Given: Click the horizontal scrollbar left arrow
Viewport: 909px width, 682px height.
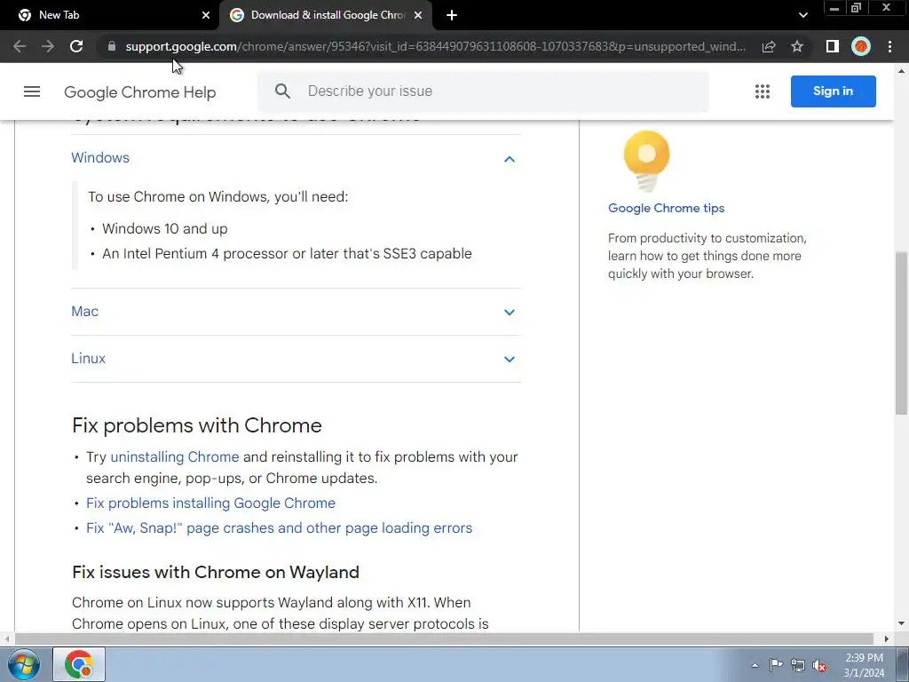Looking at the screenshot, I should pos(6,638).
